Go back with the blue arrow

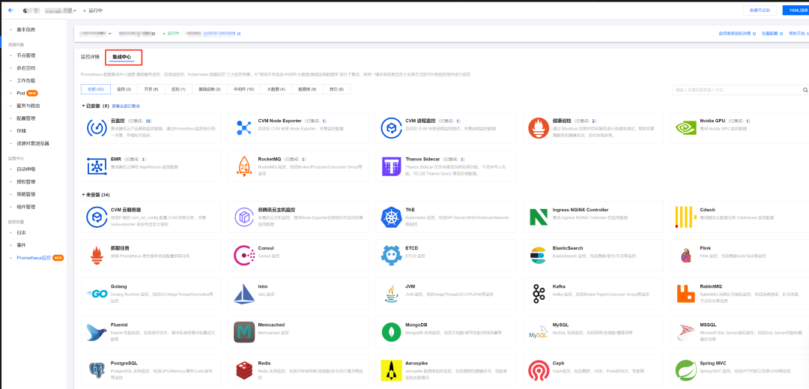coord(10,10)
